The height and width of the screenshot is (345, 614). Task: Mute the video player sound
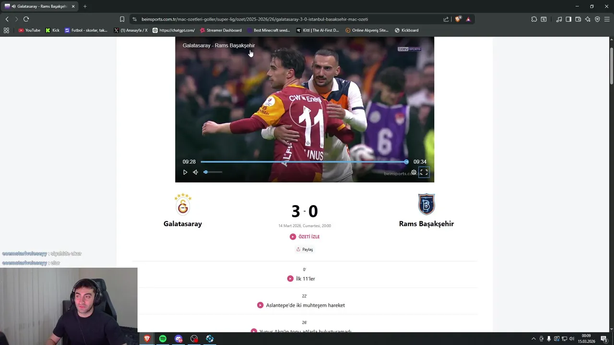[195, 172]
